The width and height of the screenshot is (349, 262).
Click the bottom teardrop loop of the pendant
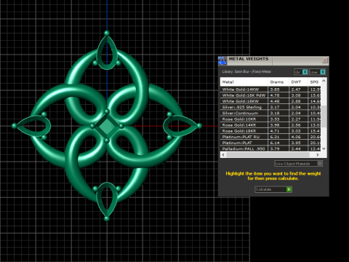tap(107, 199)
